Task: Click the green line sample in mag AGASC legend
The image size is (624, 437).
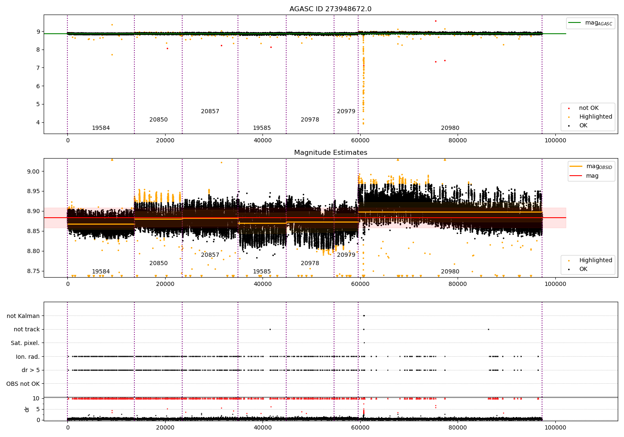Action: [574, 23]
